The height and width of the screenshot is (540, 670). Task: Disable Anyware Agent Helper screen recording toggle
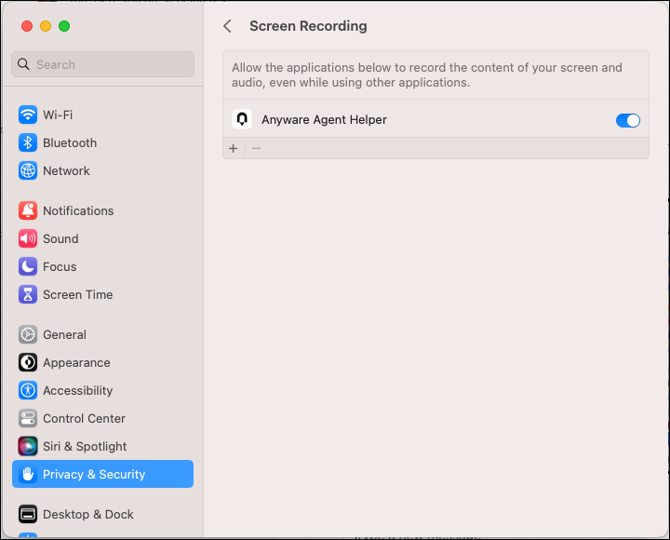[x=628, y=121]
